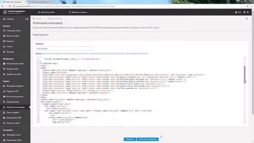Click the DIAFAN CMS logo icon
Image resolution: width=254 pixels, height=143 pixels.
5,12
